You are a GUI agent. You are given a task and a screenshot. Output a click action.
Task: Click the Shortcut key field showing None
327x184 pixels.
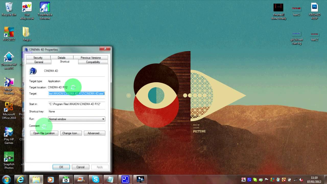coord(77,111)
